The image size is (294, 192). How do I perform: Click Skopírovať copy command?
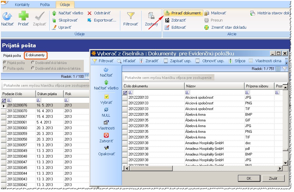65,20
